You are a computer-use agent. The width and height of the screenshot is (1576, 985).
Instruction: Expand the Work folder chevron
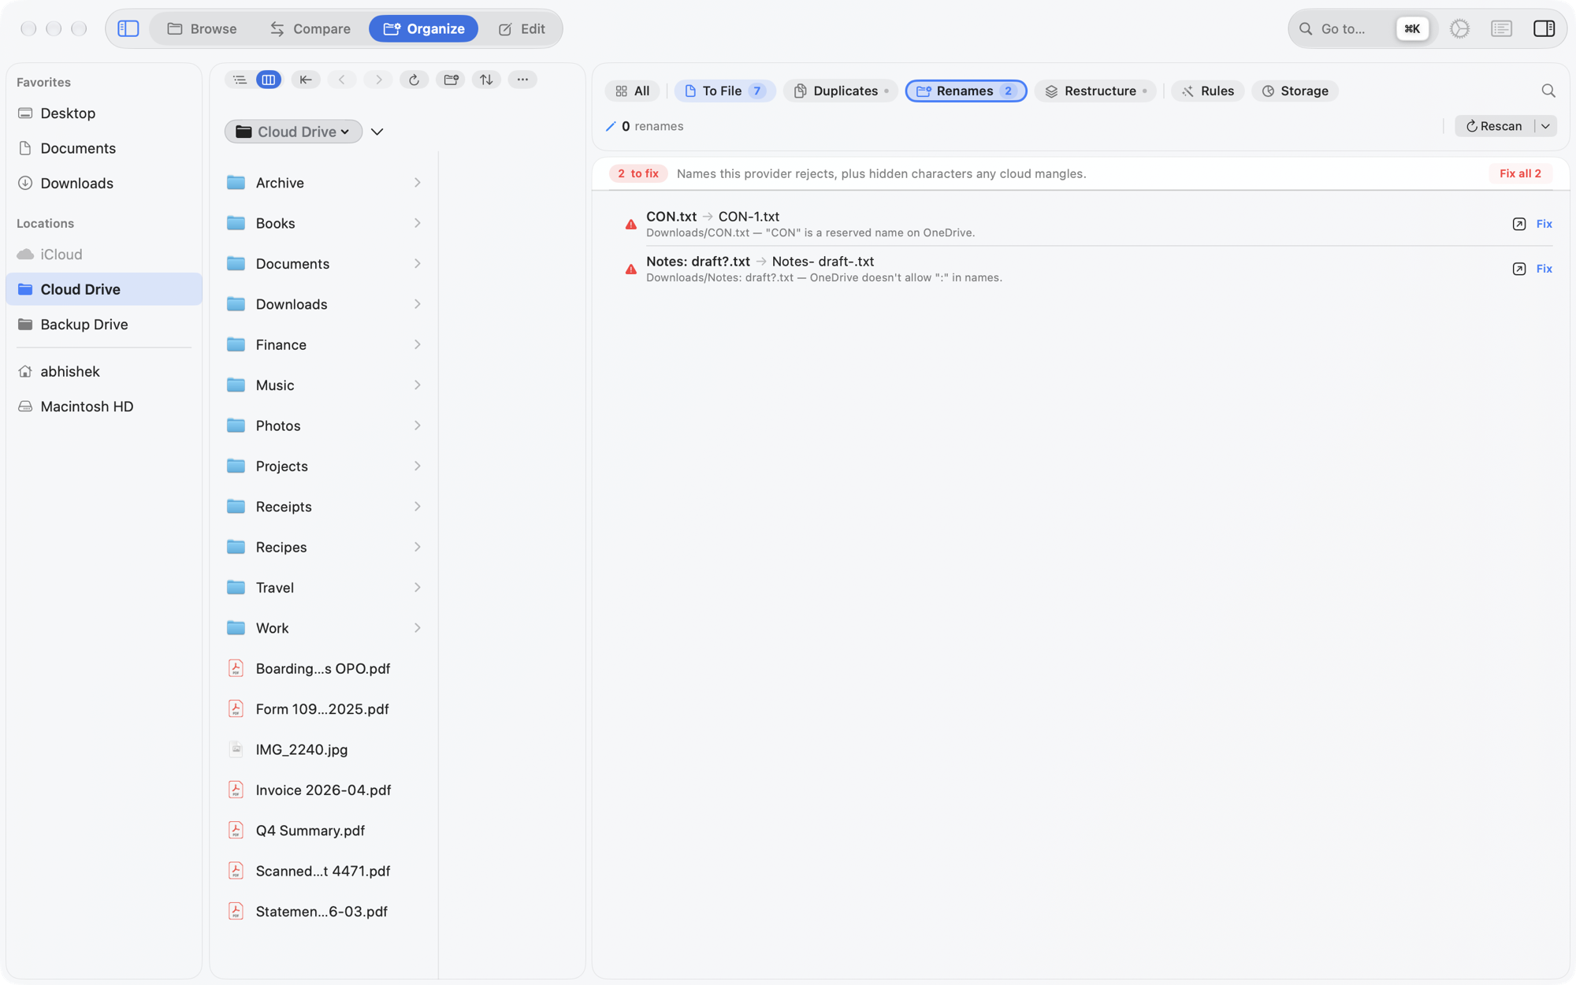pyautogui.click(x=417, y=628)
